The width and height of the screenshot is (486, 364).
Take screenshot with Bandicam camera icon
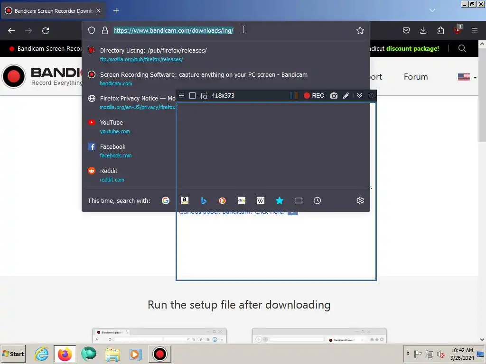point(334,96)
